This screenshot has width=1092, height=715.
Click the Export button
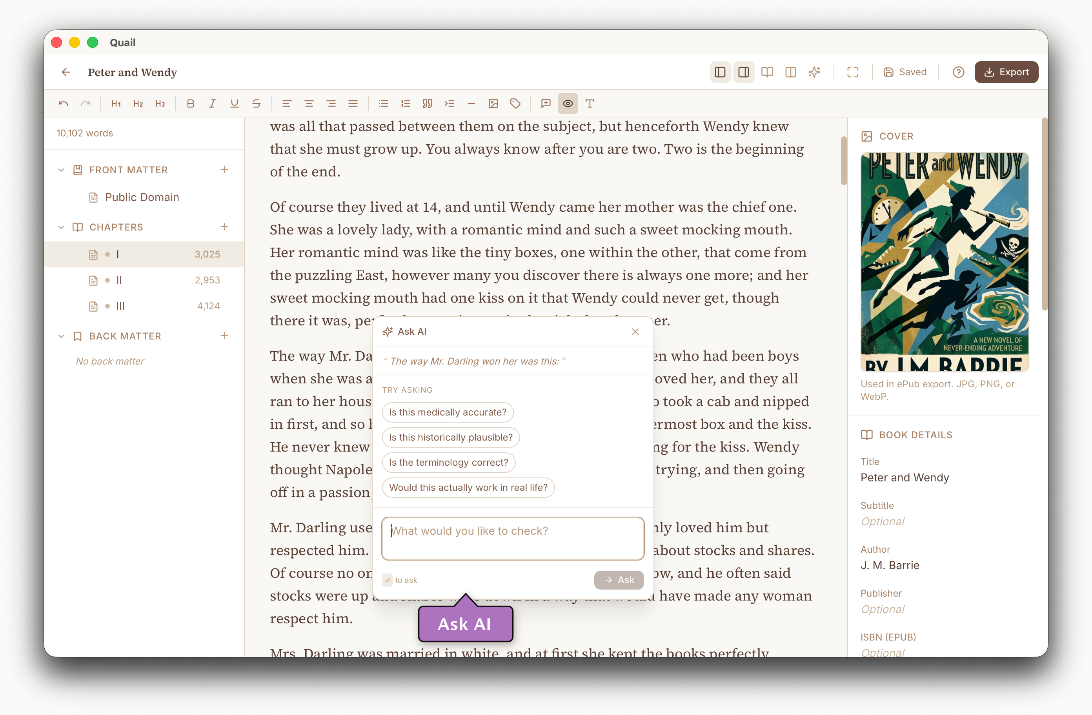(1006, 72)
